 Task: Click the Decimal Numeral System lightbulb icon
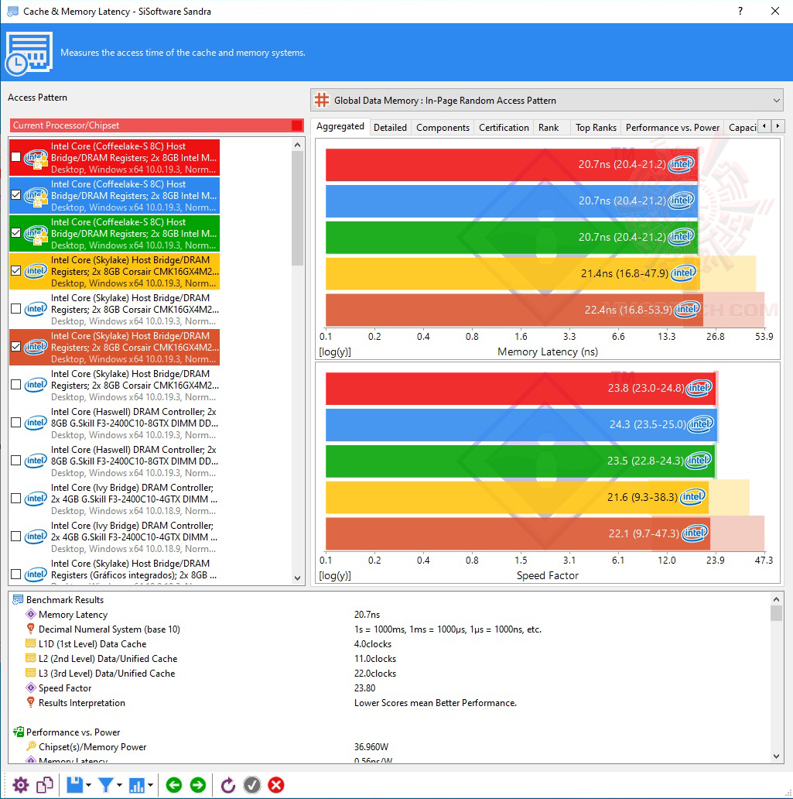coord(30,629)
